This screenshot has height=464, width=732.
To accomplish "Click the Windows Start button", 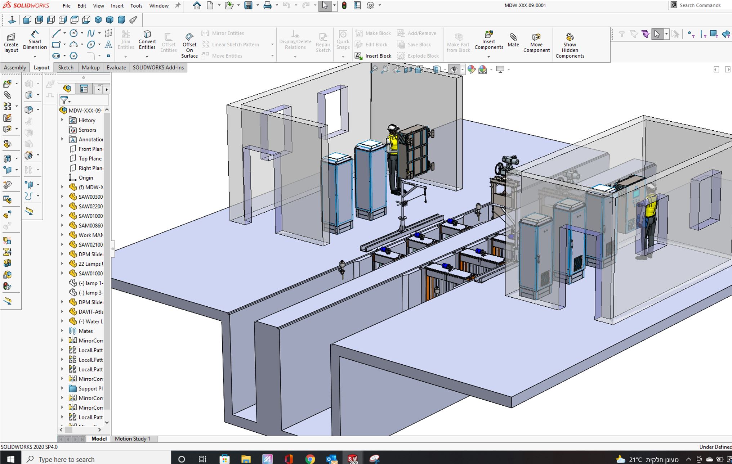I will (x=10, y=459).
